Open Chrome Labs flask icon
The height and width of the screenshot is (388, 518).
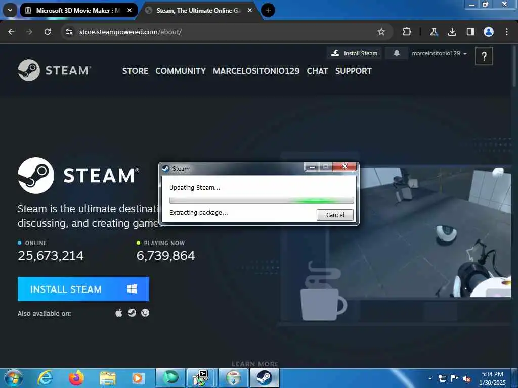tap(434, 32)
